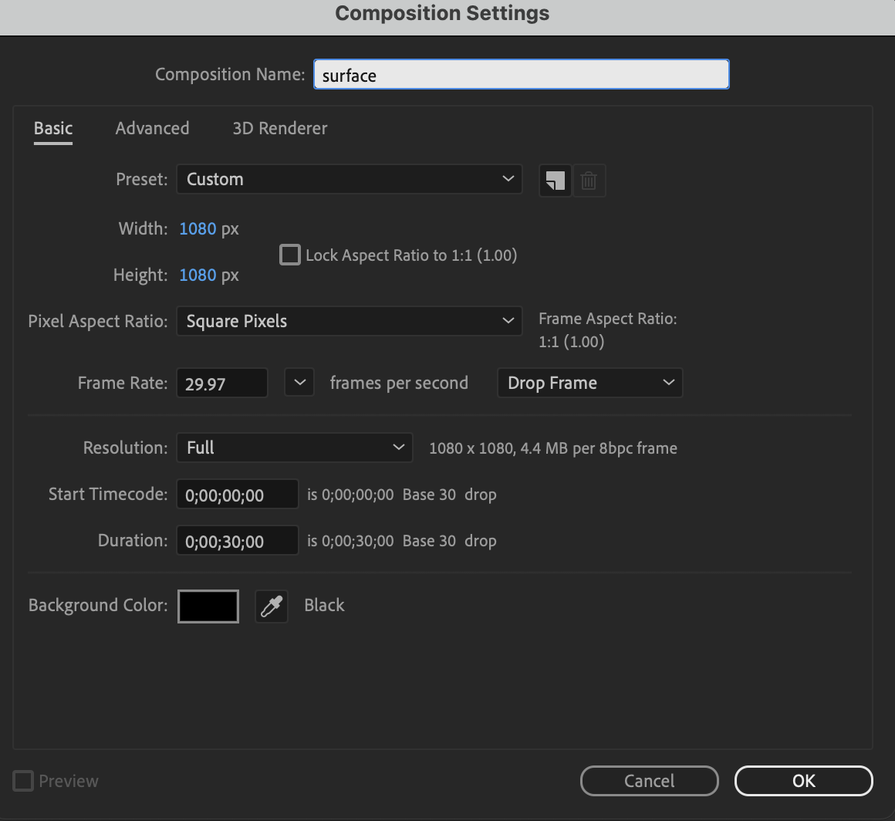The height and width of the screenshot is (821, 895).
Task: Switch to the Advanced tab
Action: (152, 128)
